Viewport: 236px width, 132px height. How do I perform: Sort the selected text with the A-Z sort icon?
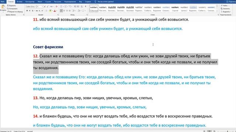click(x=82, y=7)
